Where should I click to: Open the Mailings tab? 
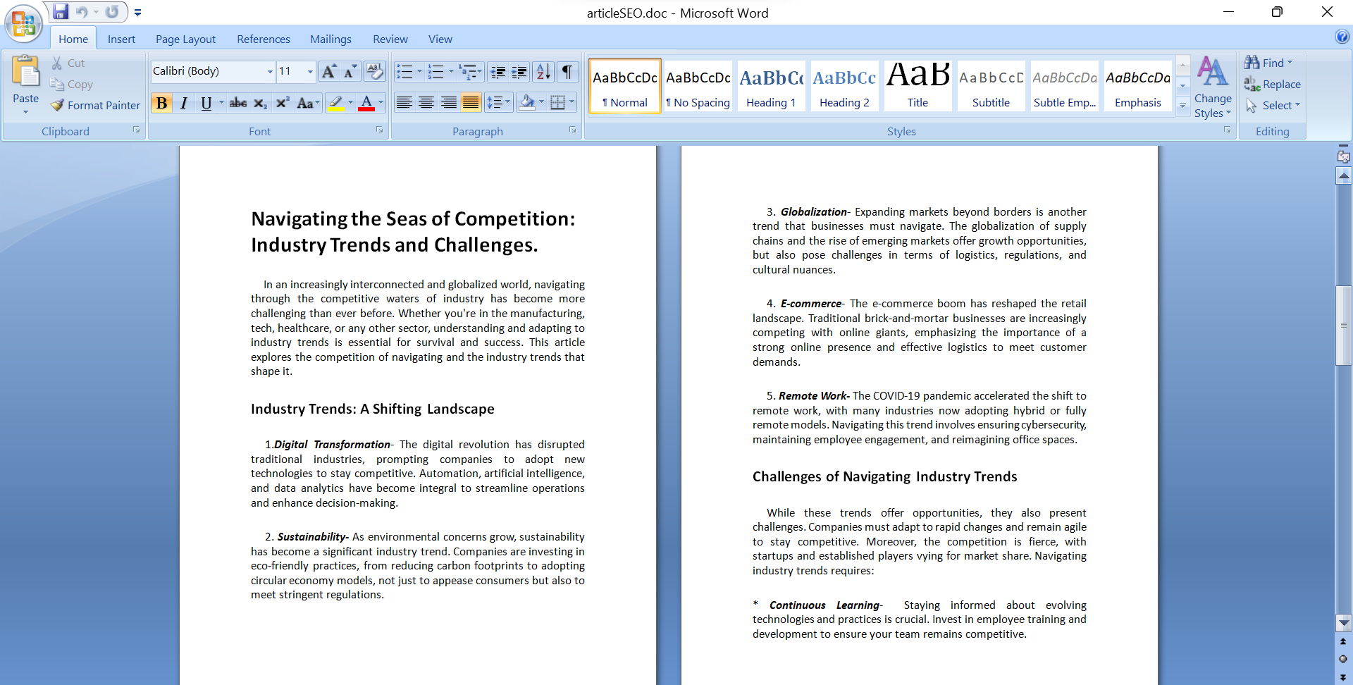click(330, 39)
